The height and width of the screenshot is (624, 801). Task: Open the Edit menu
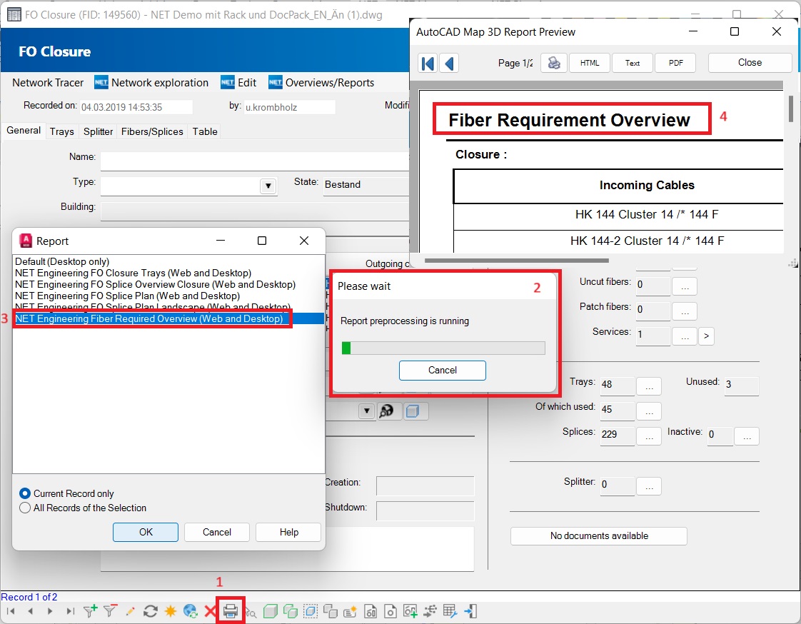click(x=238, y=83)
